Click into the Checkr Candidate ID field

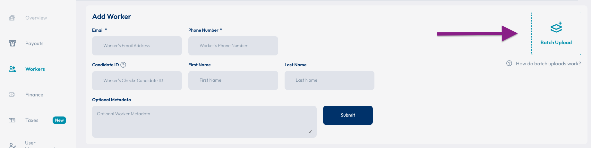click(x=137, y=81)
